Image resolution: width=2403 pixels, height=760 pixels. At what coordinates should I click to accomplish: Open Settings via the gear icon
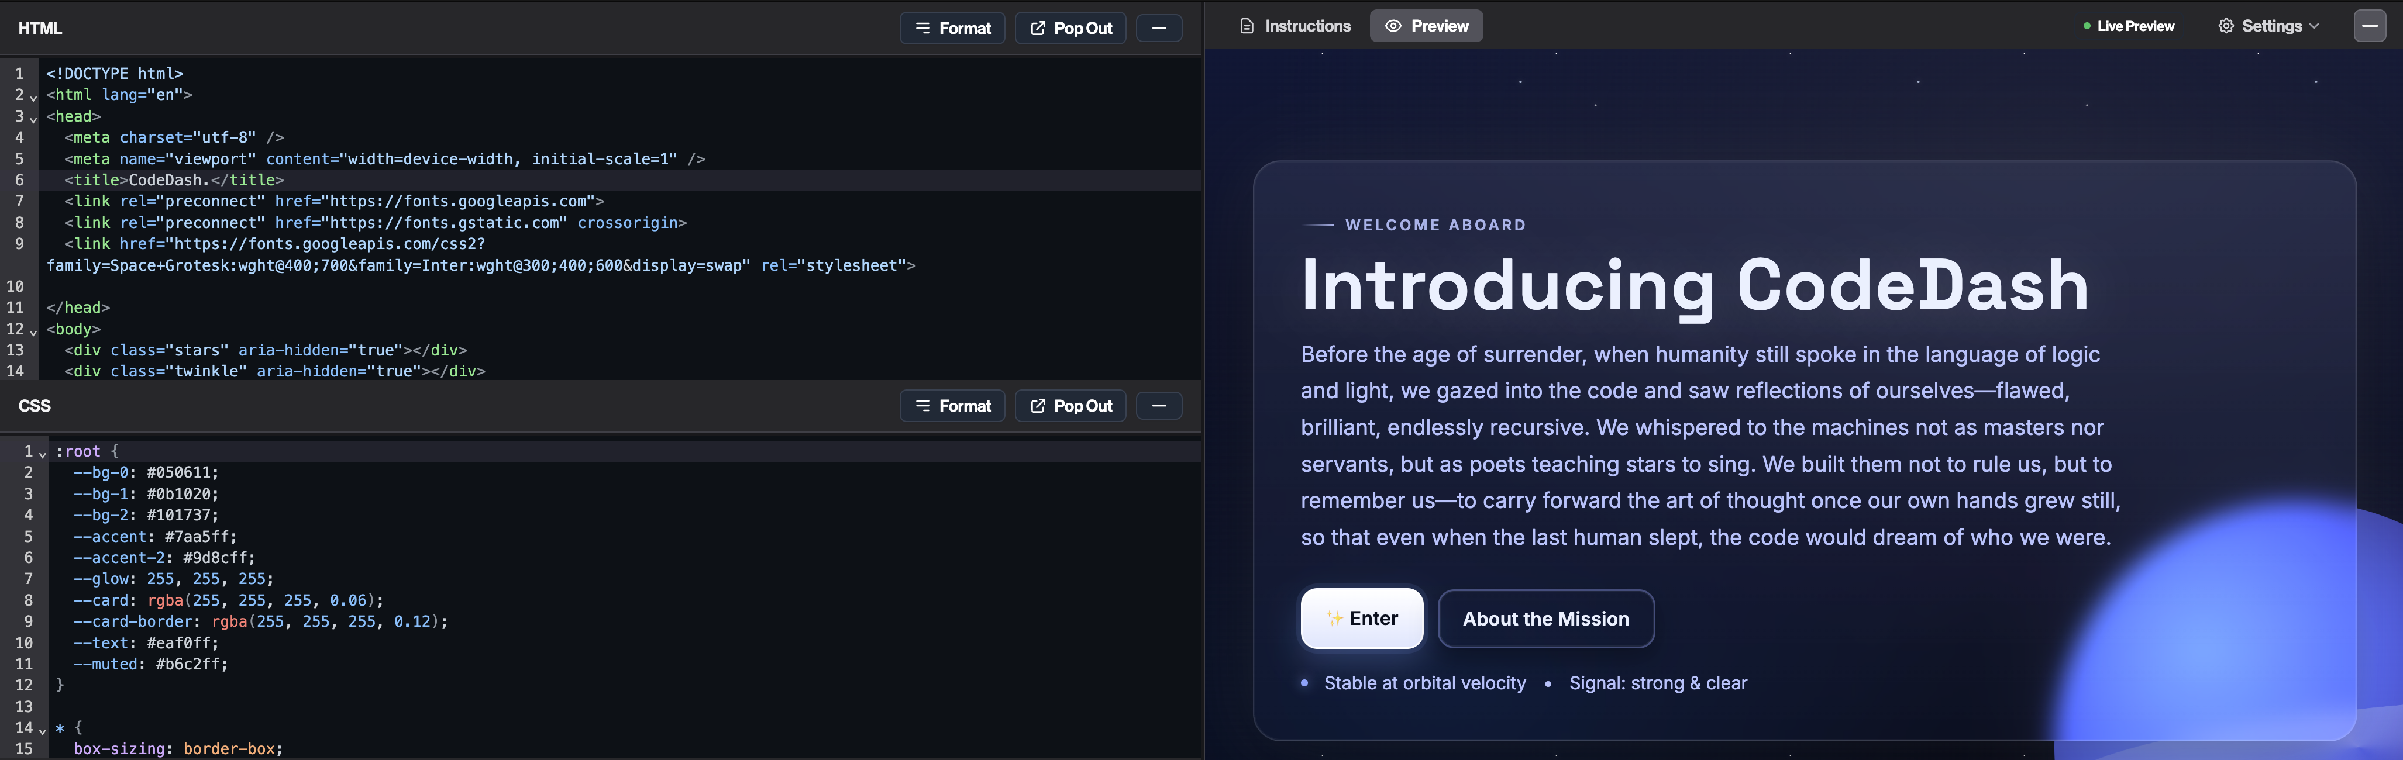2226,25
